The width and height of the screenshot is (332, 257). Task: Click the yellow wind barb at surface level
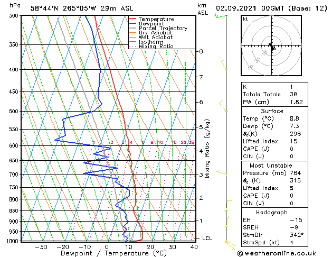[228, 242]
